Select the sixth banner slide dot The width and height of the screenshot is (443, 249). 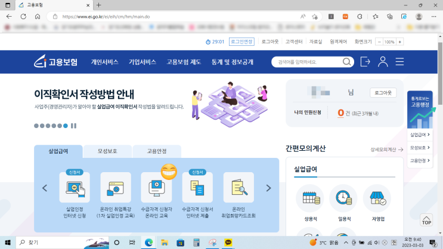(66, 126)
